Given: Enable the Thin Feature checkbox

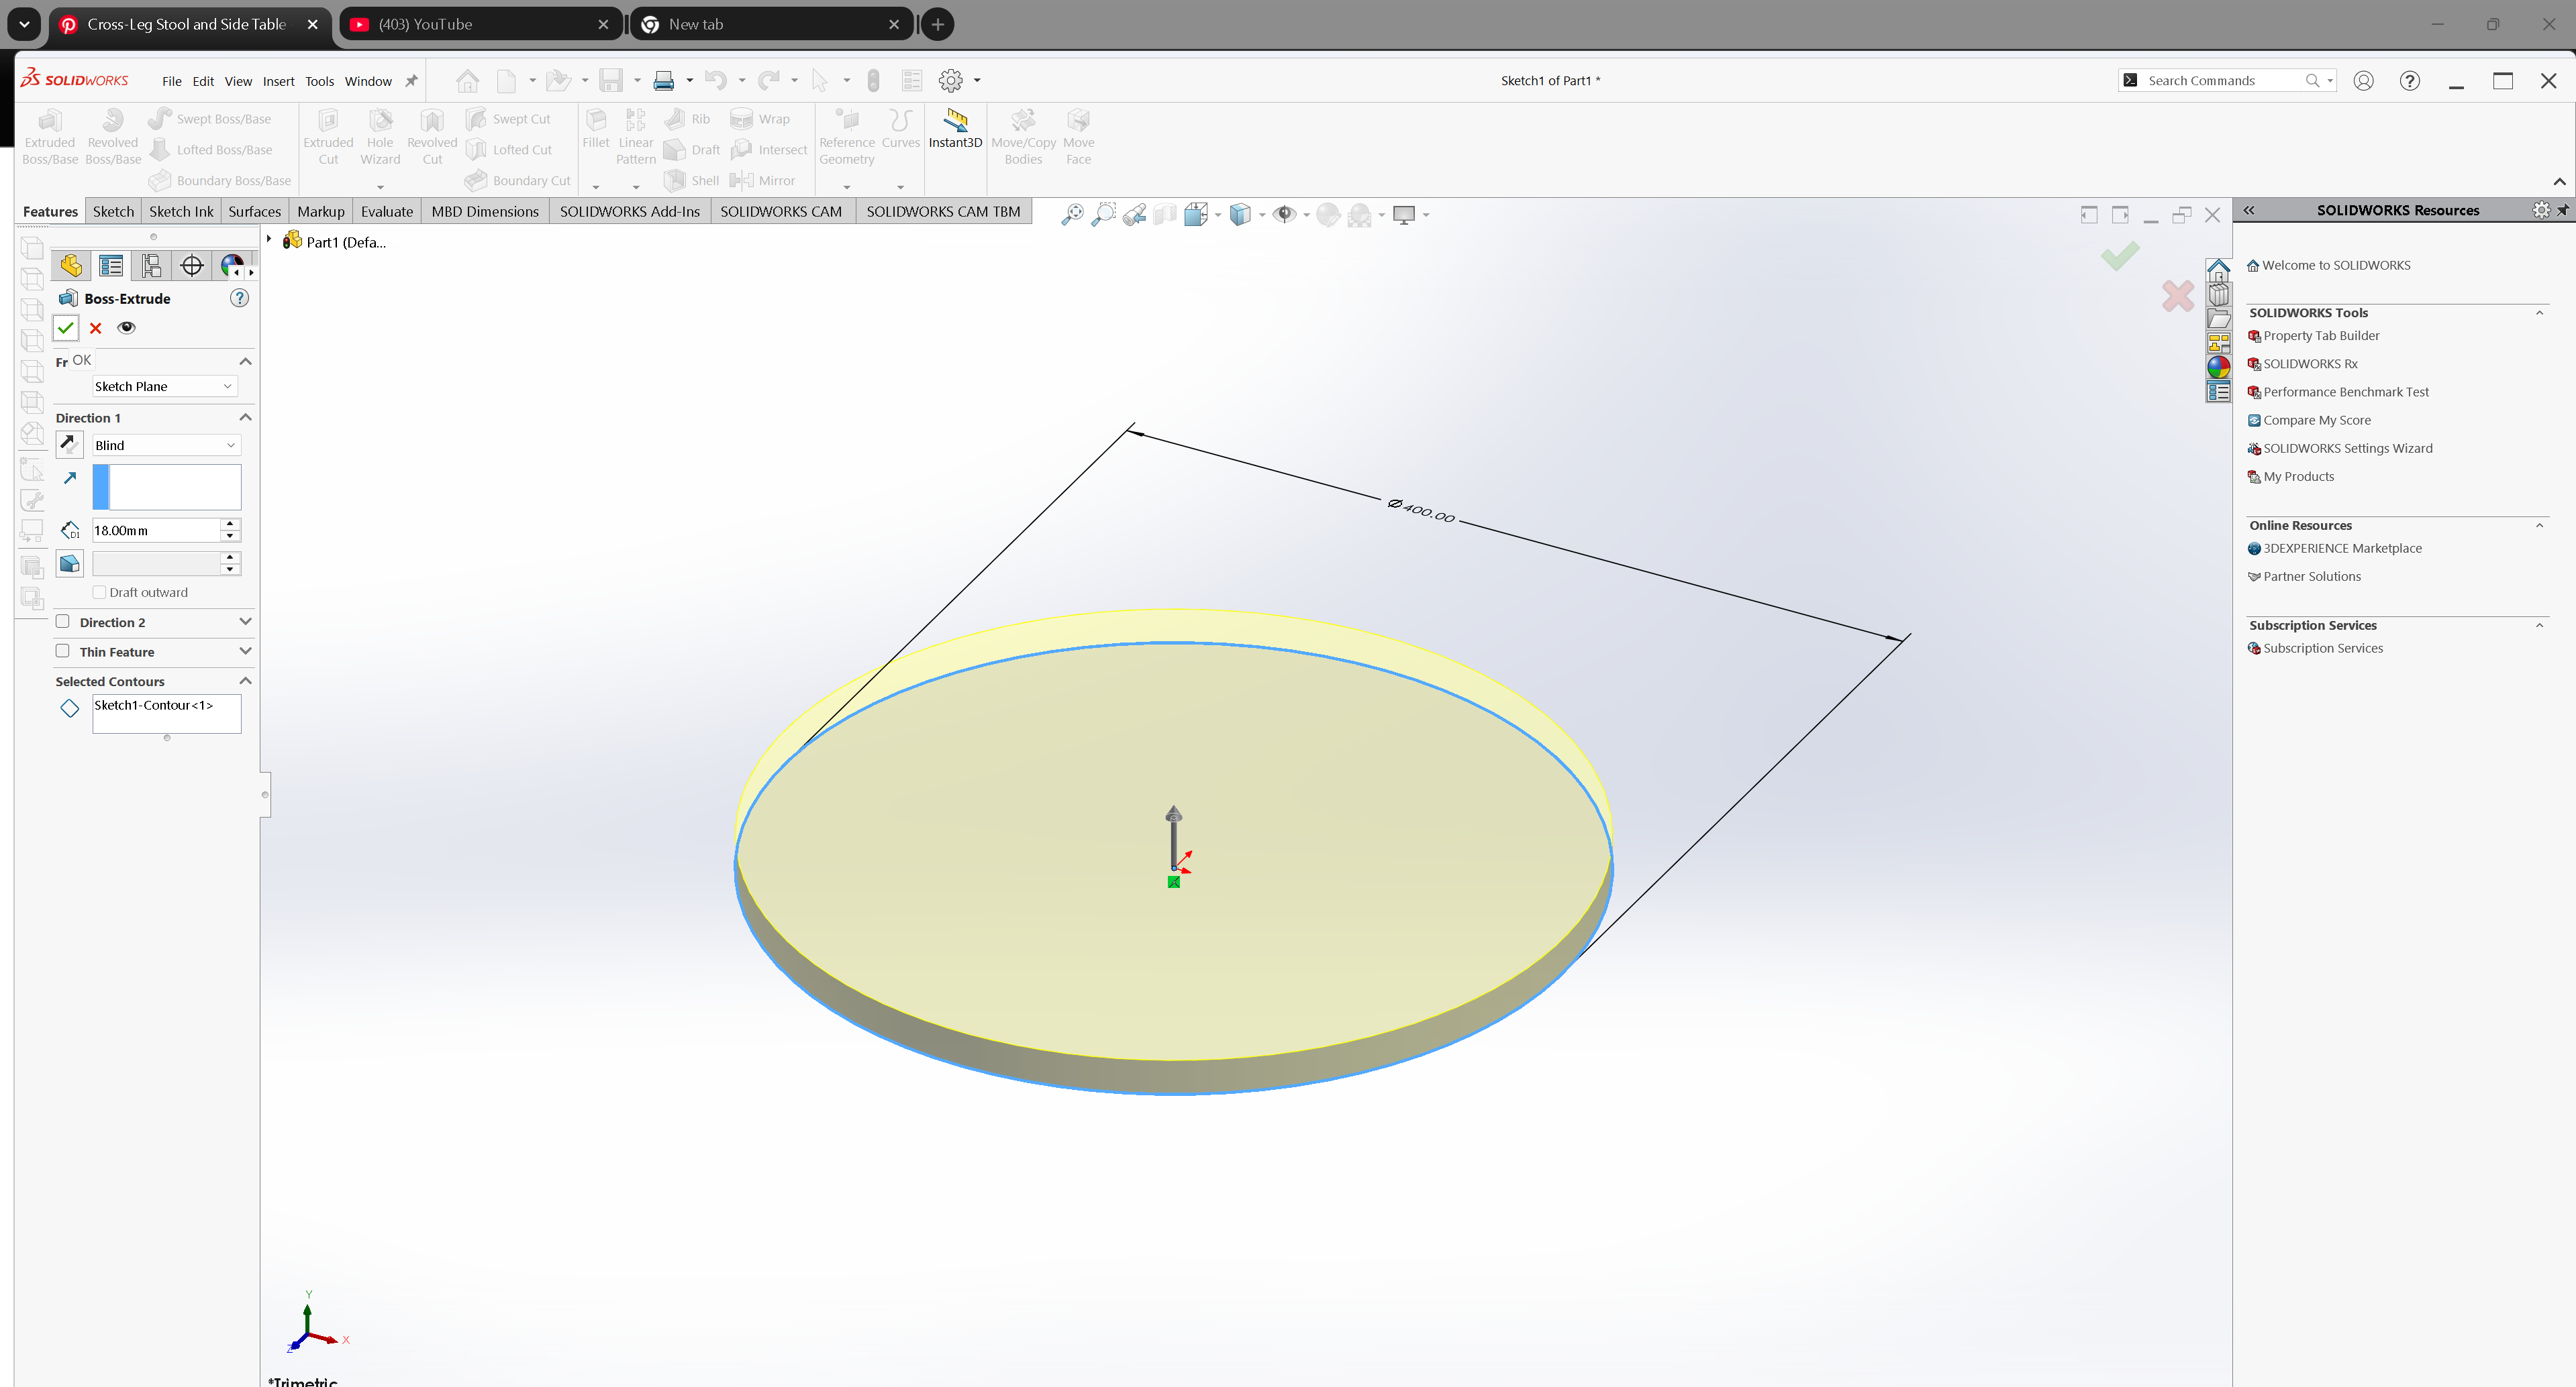Looking at the screenshot, I should (63, 651).
